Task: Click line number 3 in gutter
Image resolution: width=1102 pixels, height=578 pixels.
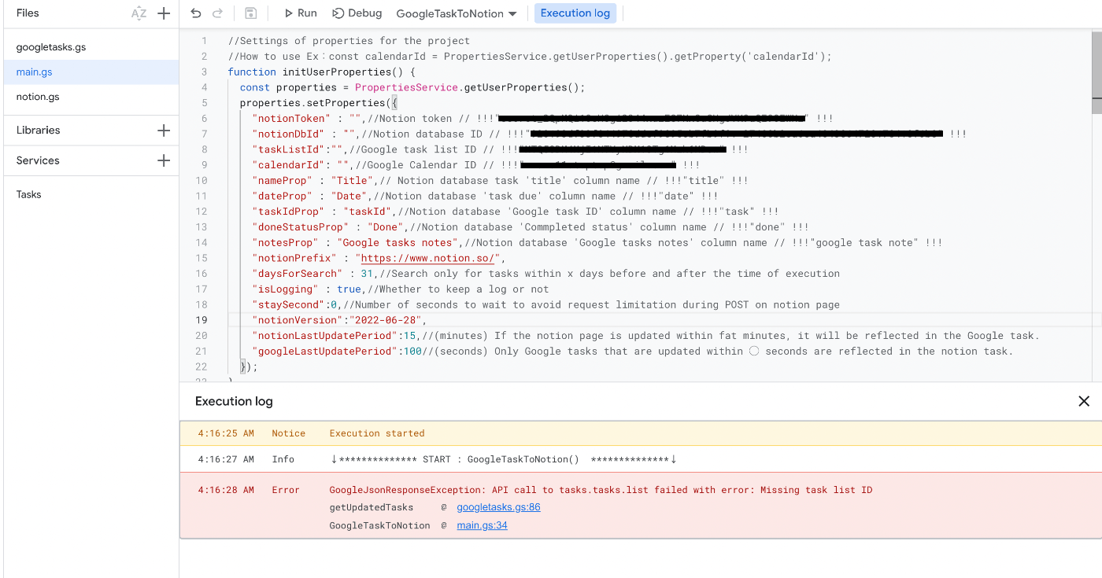Action: (x=205, y=72)
